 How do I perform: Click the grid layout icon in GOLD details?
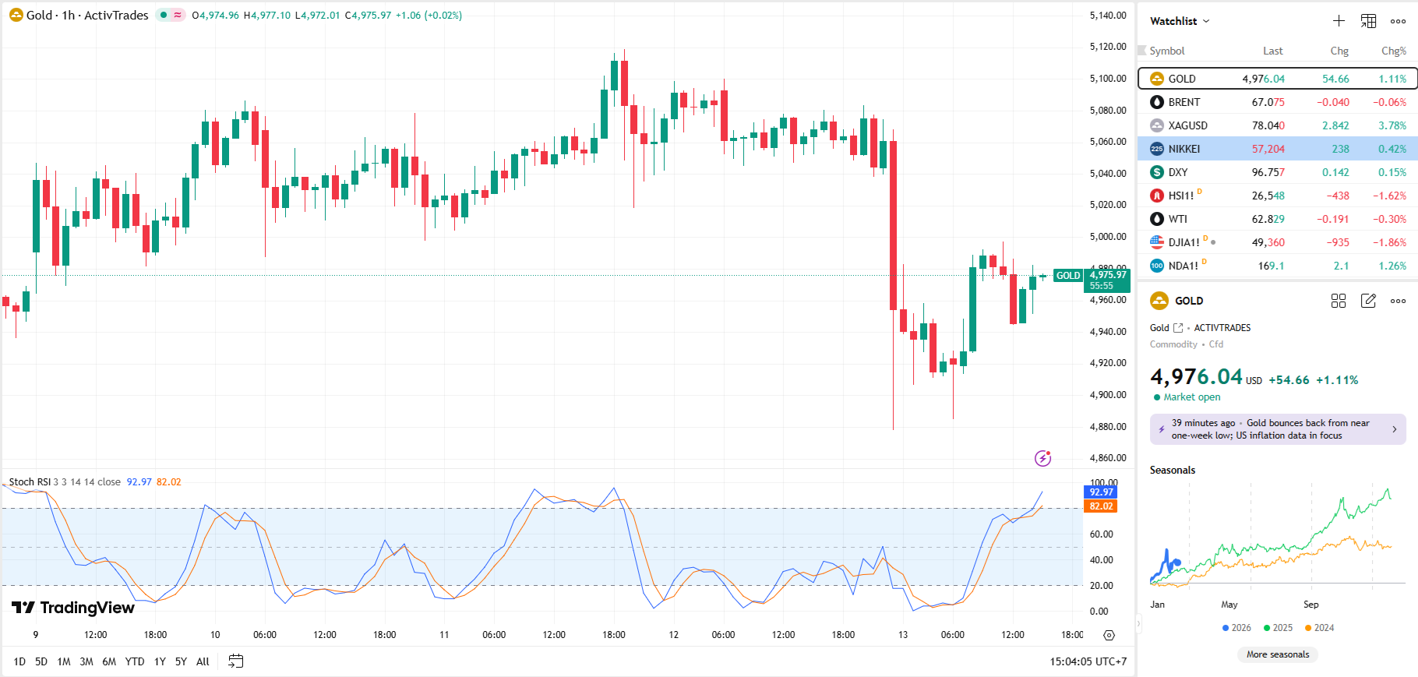click(1339, 301)
